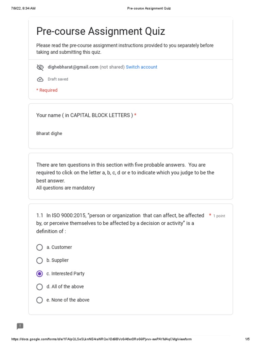Pick the 'd. All of the above' option

point(39,287)
